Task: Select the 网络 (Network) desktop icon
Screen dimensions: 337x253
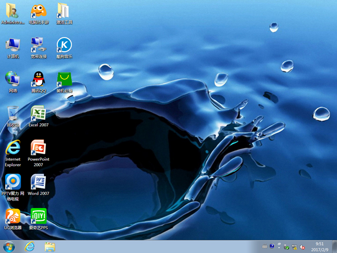Action: 13,80
